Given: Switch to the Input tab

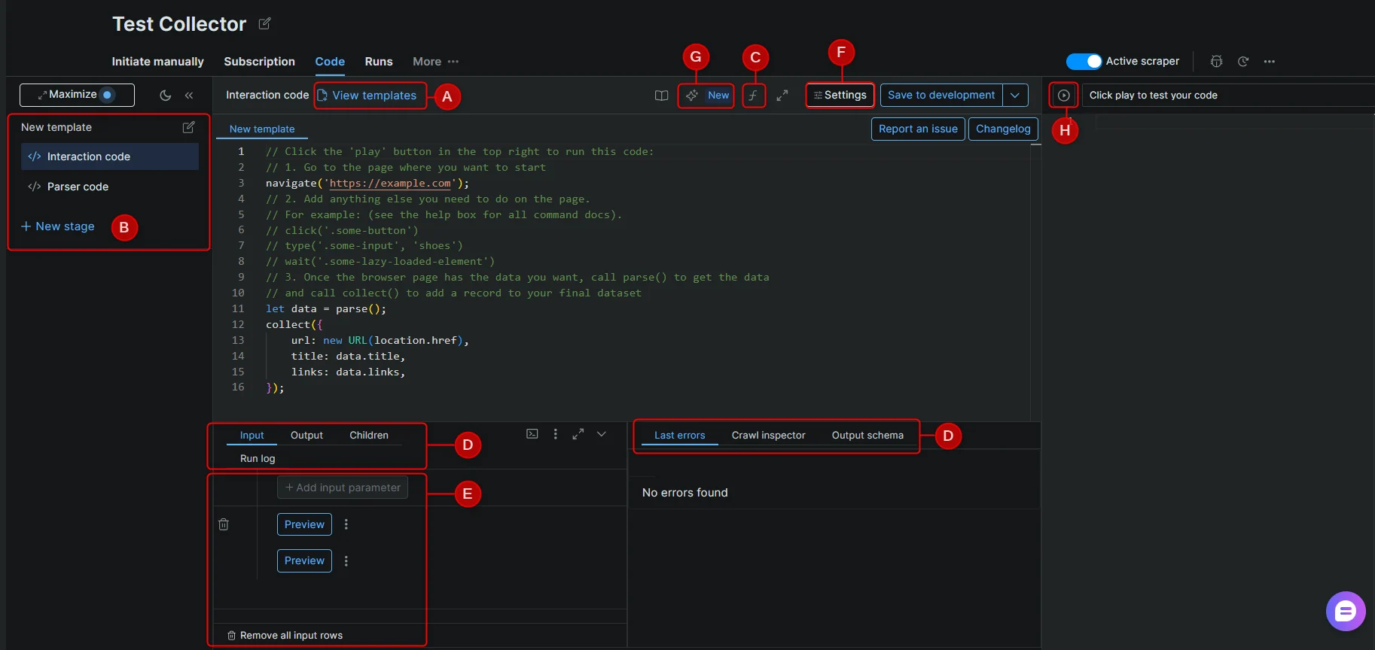Looking at the screenshot, I should pyautogui.click(x=252, y=436).
